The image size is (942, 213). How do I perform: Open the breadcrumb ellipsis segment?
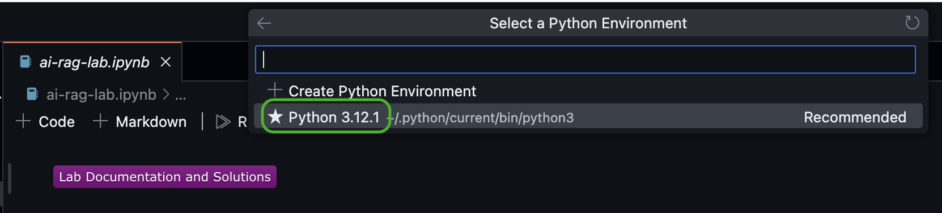[181, 95]
